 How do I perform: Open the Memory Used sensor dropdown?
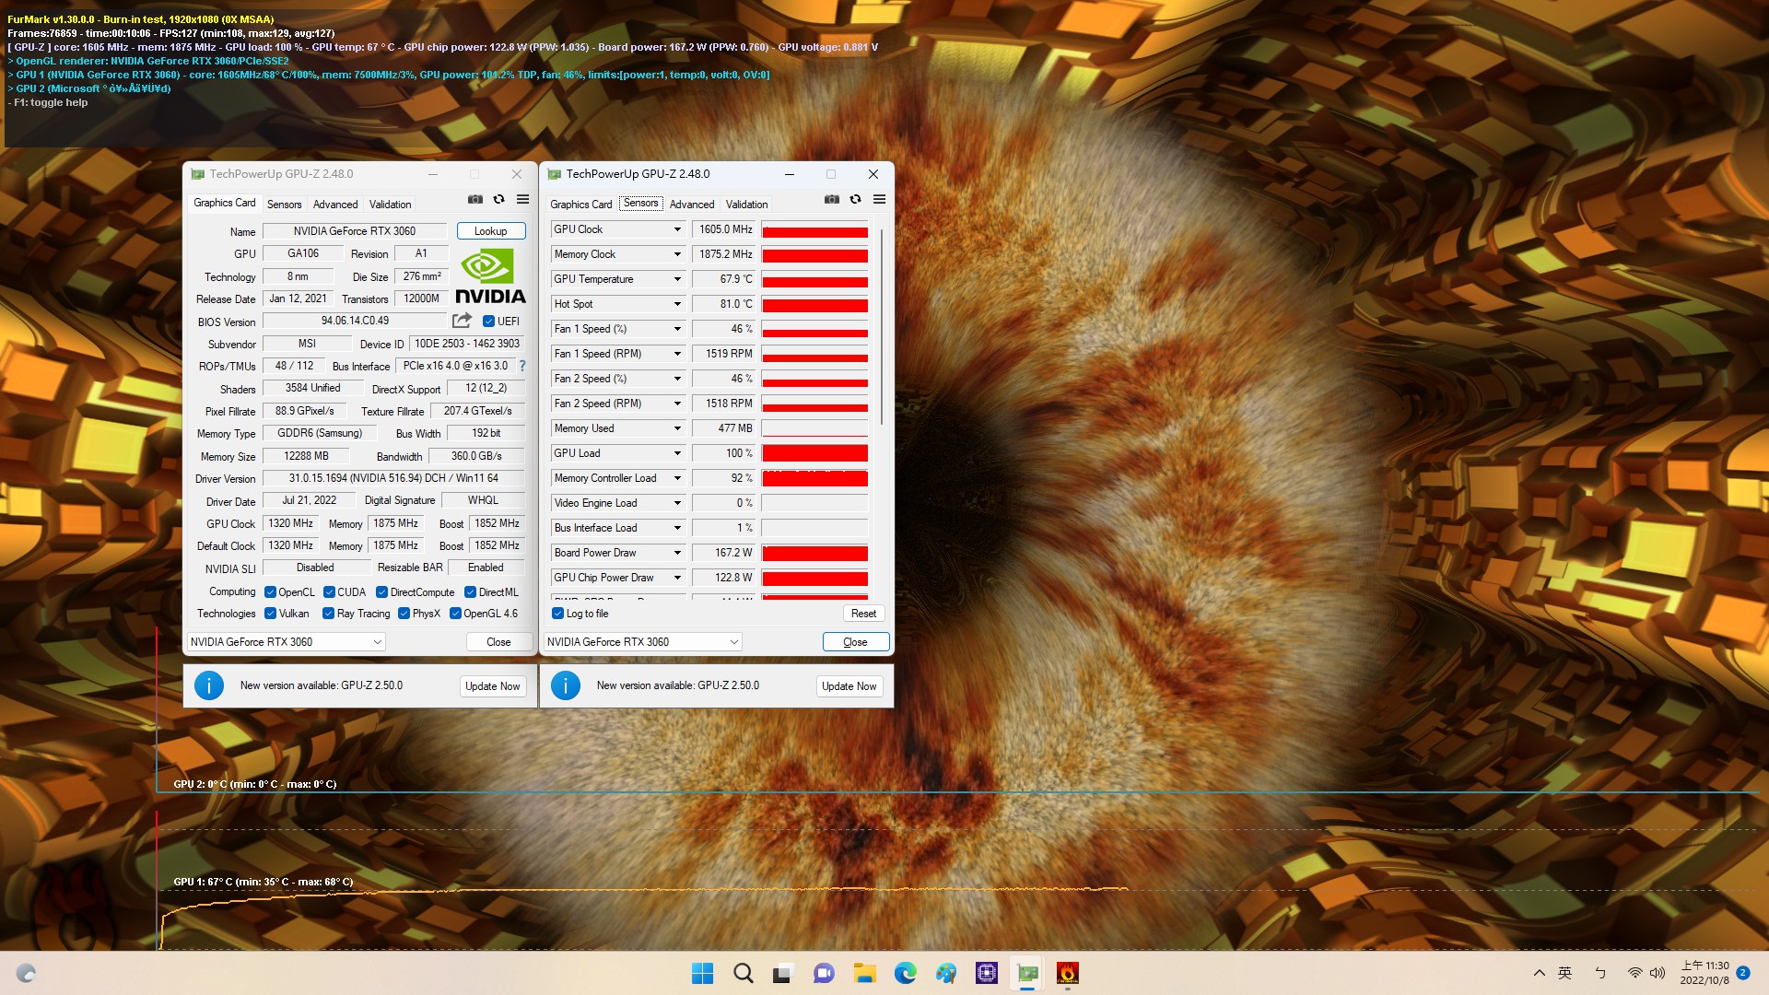(x=677, y=428)
